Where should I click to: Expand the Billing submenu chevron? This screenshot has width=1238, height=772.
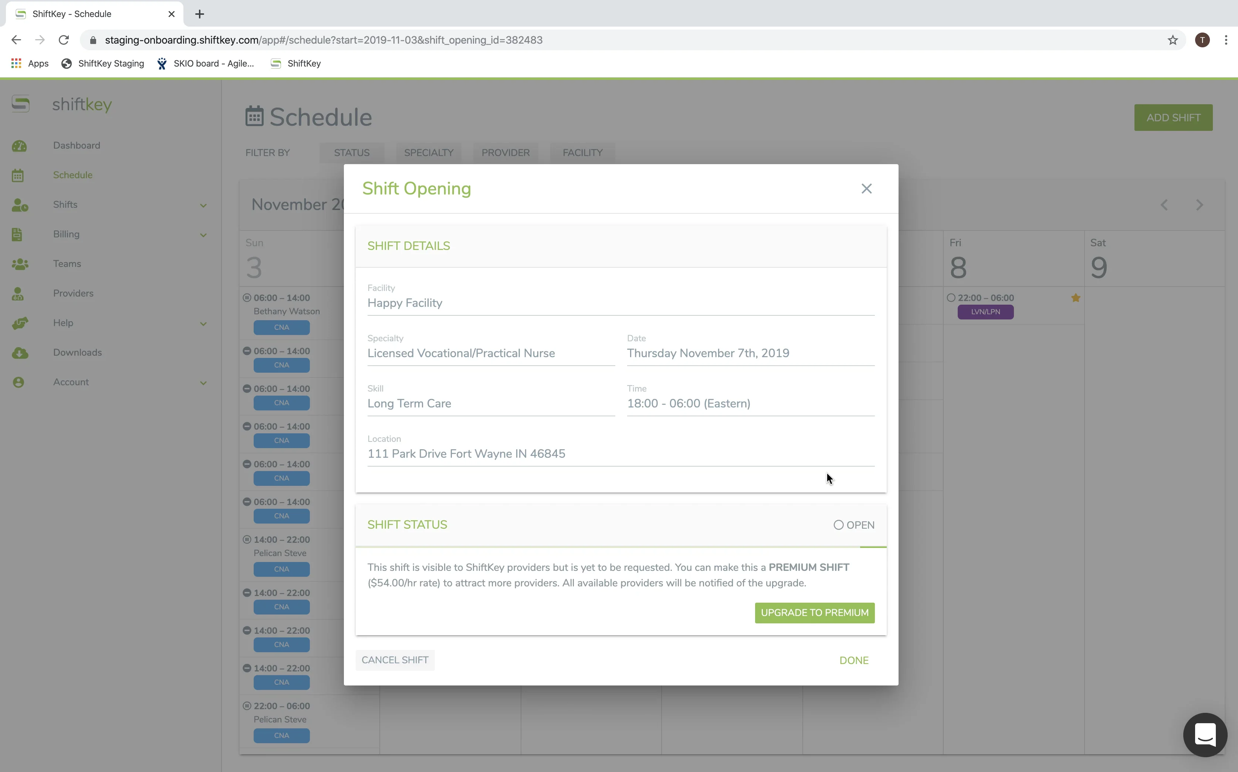click(203, 235)
